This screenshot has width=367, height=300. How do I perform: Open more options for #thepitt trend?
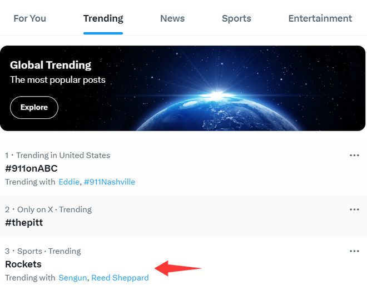354,209
